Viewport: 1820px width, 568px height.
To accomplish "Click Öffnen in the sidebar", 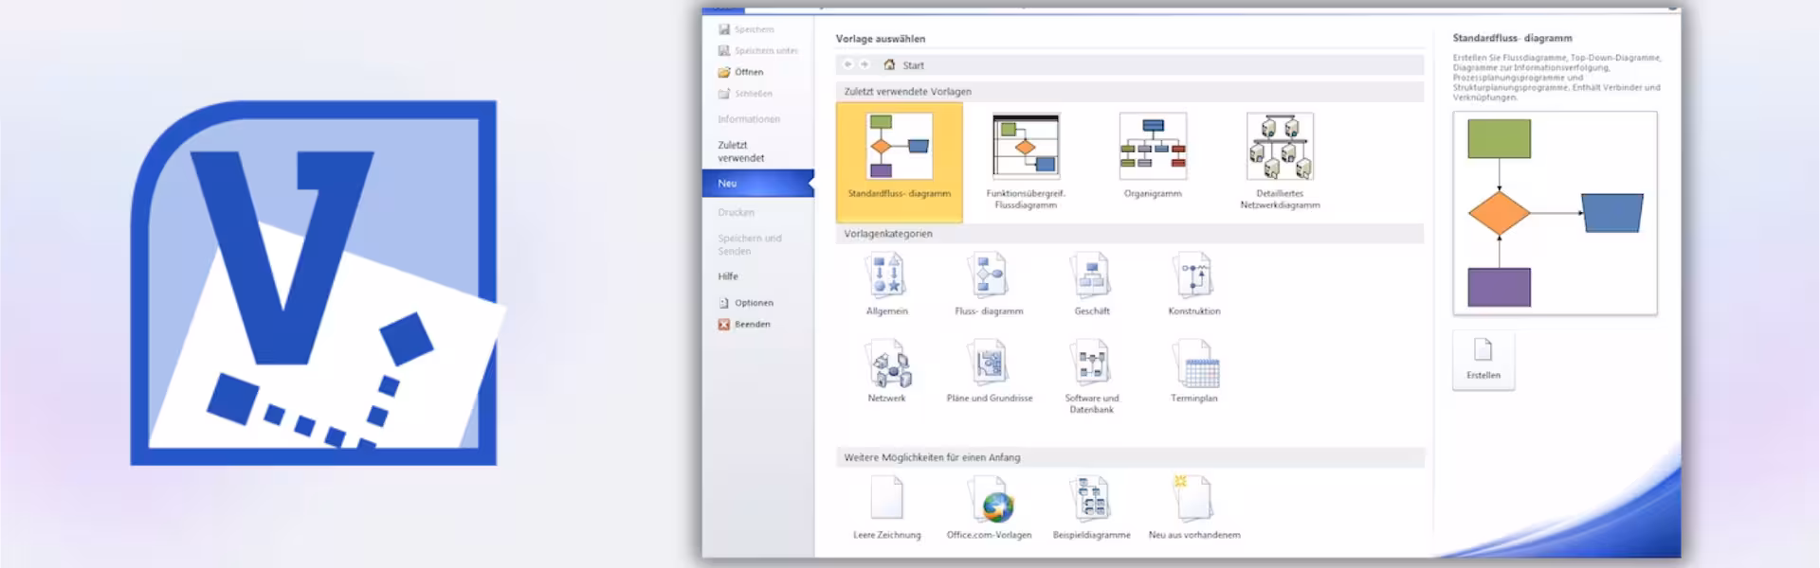I will point(740,72).
